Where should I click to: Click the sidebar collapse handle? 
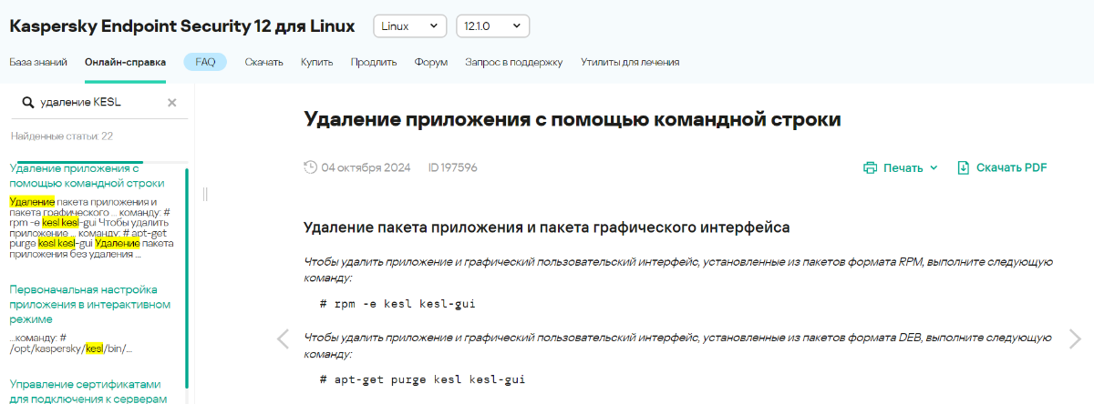click(205, 193)
